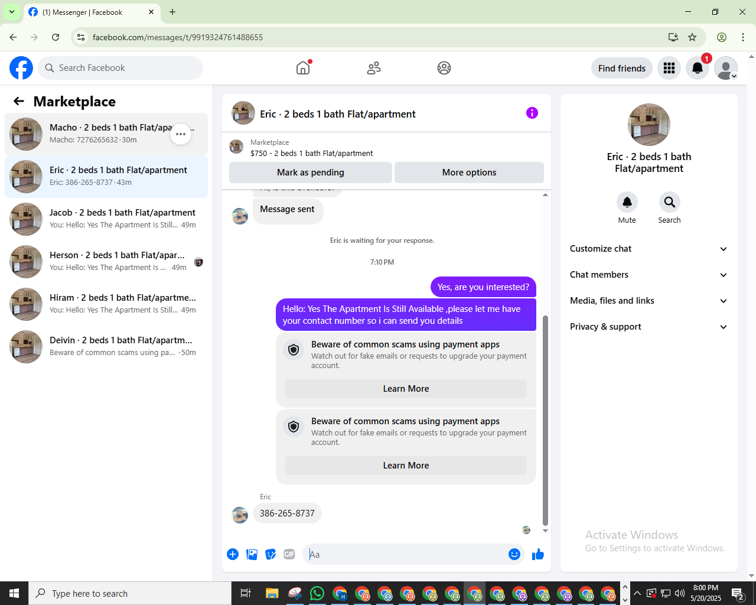Click the volume icon in system tray
Viewport: 756px width, 605px height.
click(x=679, y=593)
